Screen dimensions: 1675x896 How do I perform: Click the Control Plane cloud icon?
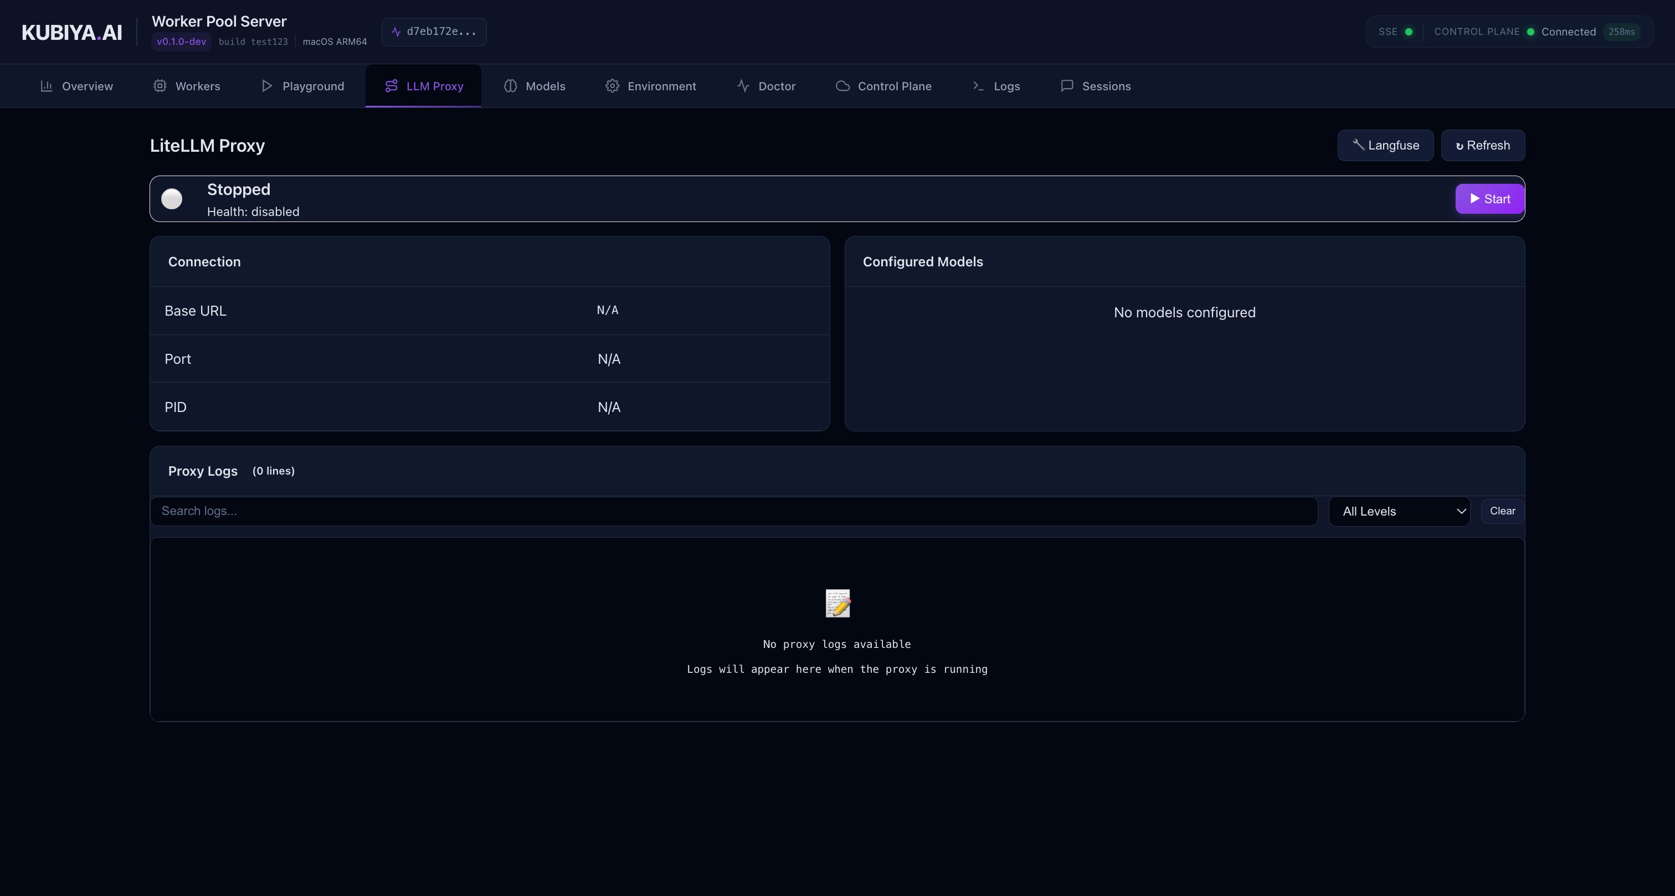click(x=842, y=86)
